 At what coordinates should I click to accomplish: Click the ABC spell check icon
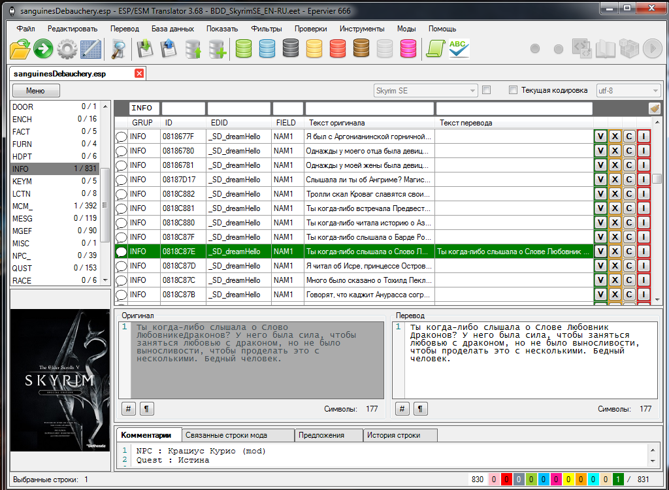point(459,49)
